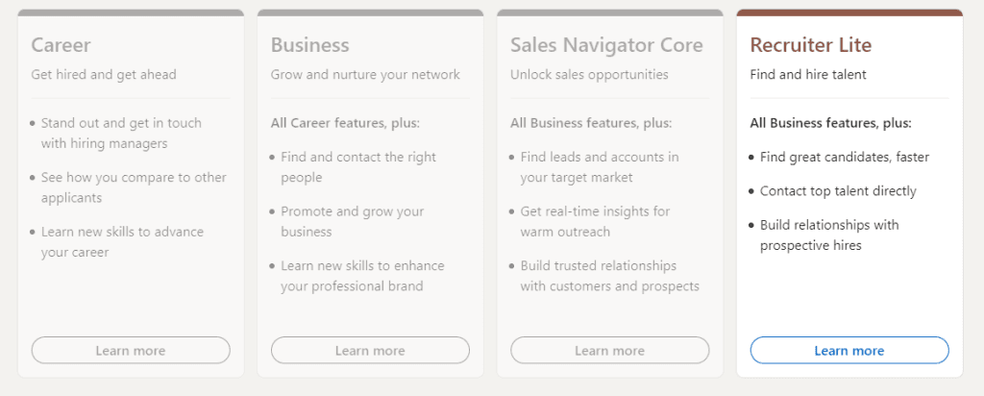
Task: Click Learn more under Career plan
Action: click(131, 350)
